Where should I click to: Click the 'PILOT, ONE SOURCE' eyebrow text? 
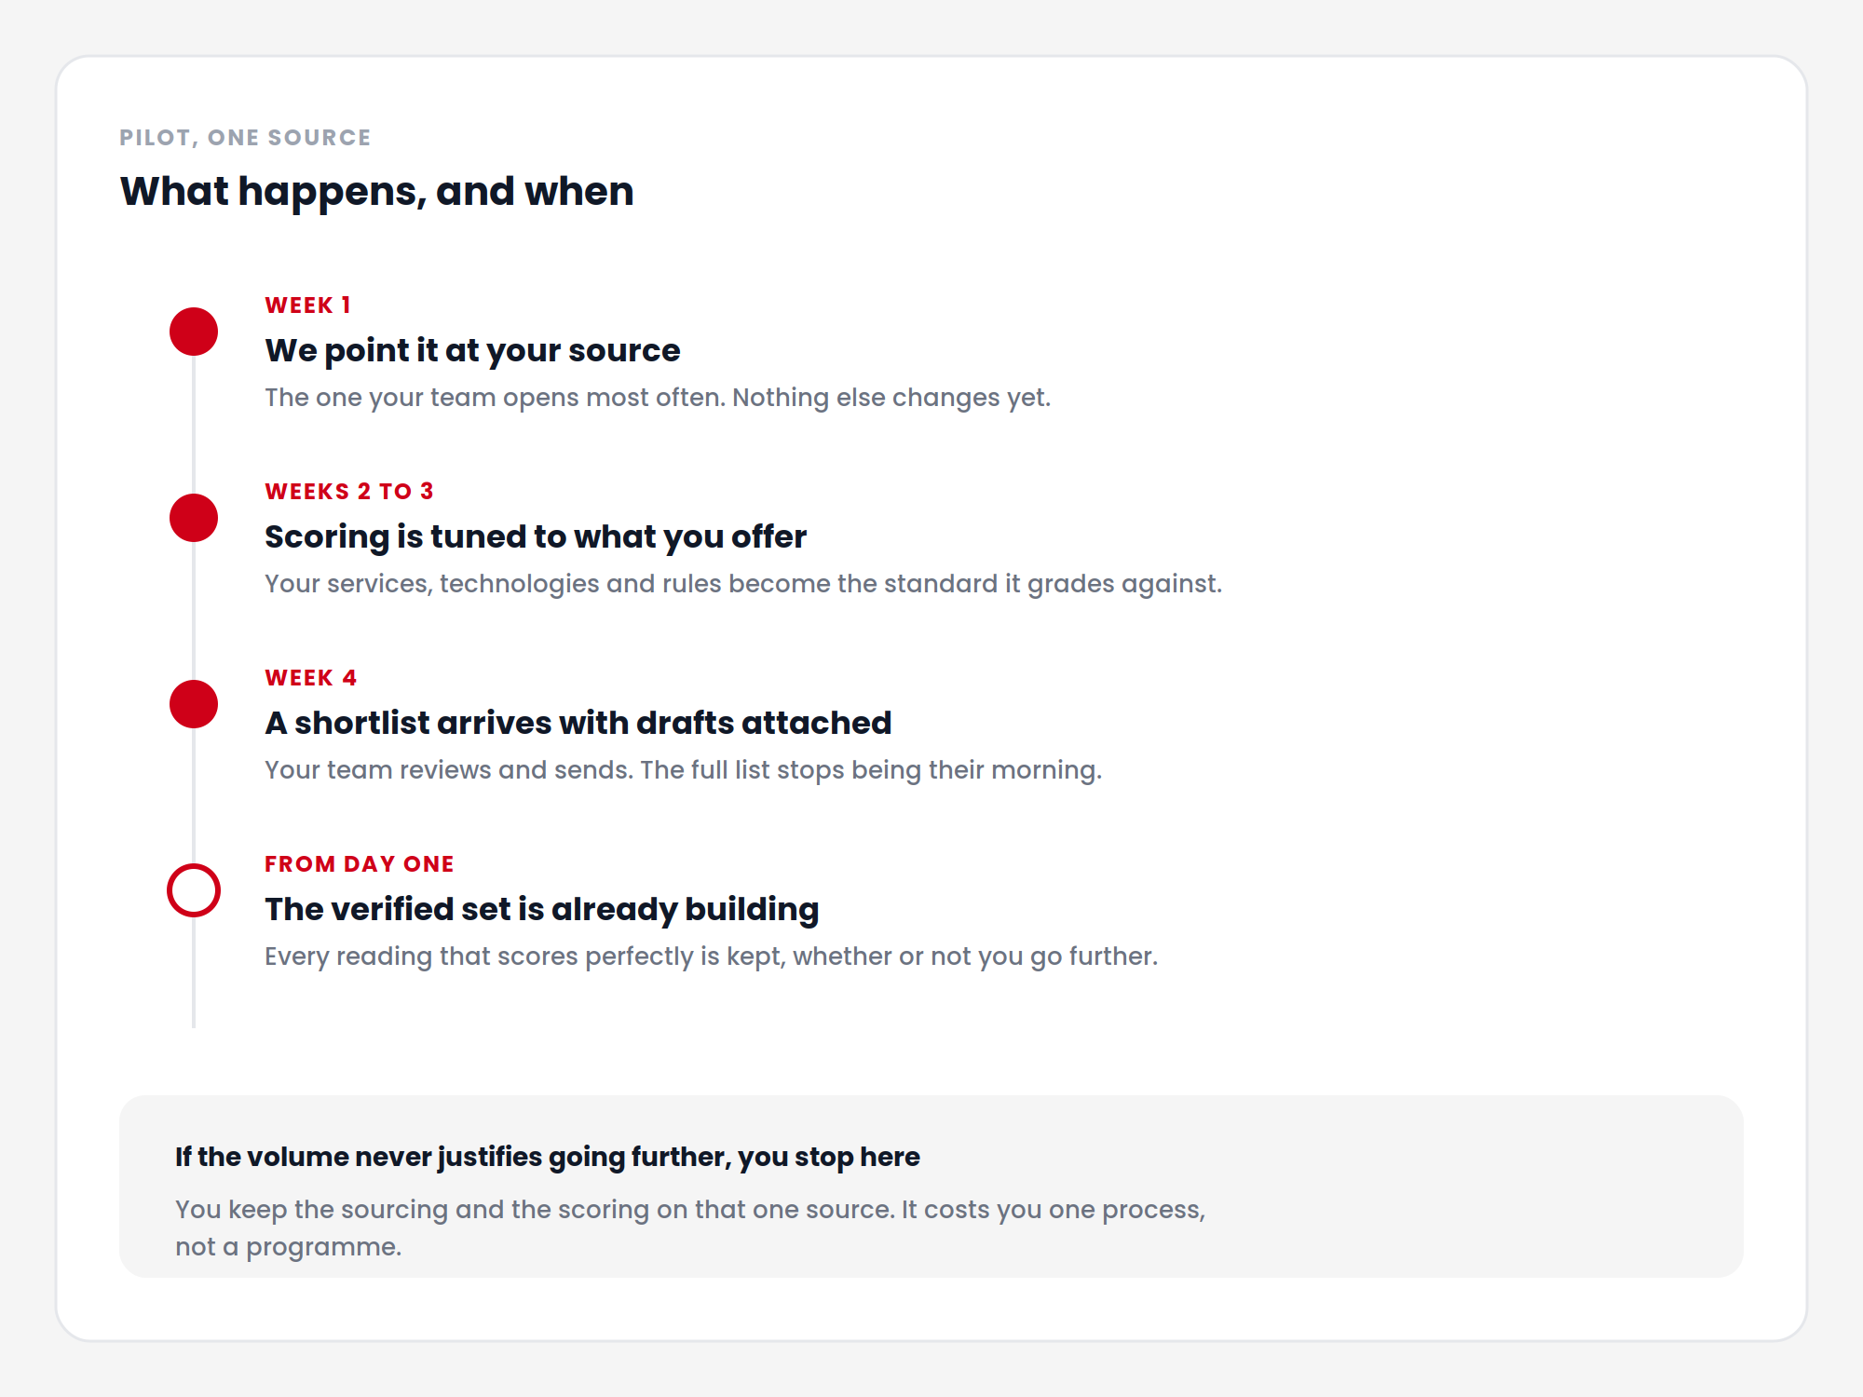[x=246, y=138]
